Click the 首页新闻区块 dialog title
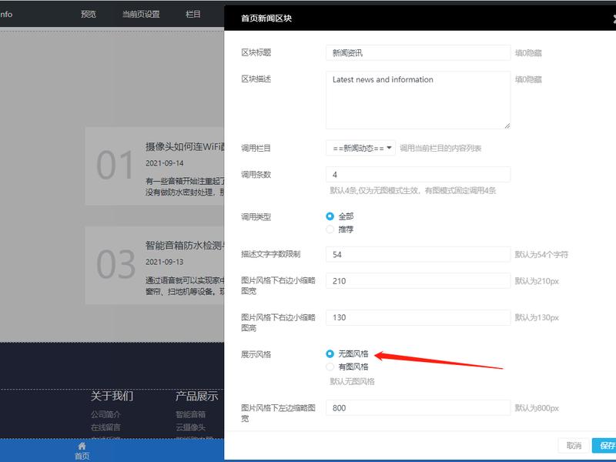 click(x=266, y=18)
